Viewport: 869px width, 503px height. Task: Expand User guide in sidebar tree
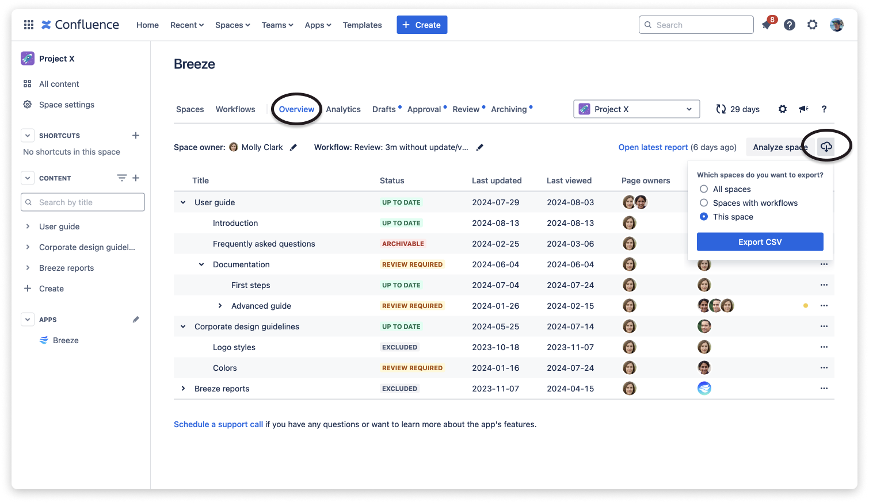pos(28,226)
